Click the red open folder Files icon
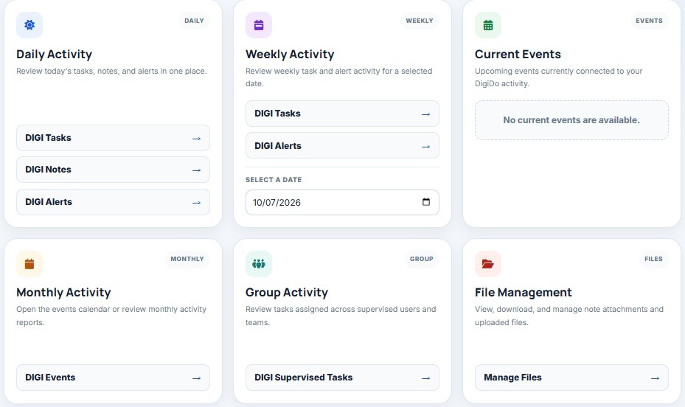685x407 pixels. coord(488,264)
